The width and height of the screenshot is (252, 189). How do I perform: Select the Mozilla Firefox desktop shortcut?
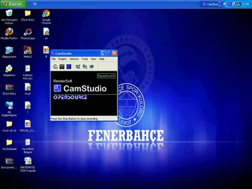tap(9, 34)
